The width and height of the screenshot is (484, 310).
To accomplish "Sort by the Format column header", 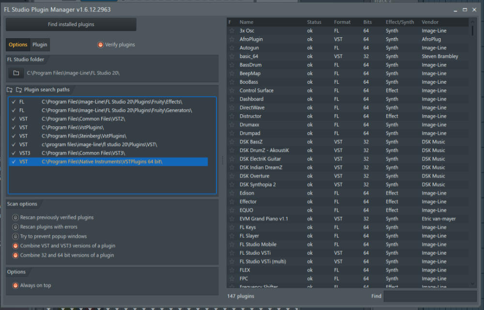I will pyautogui.click(x=342, y=22).
